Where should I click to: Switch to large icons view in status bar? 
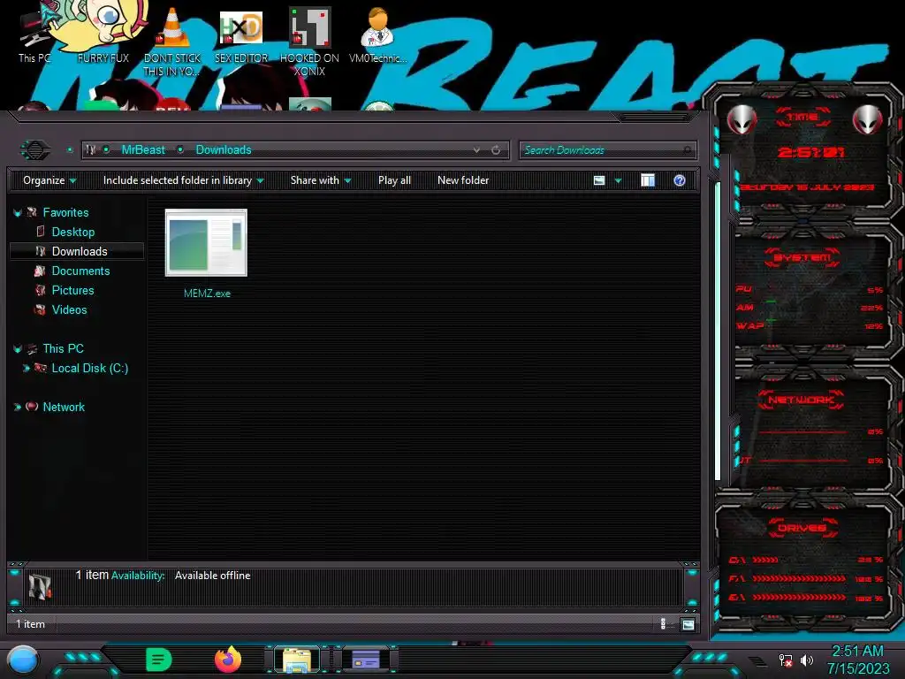point(688,624)
